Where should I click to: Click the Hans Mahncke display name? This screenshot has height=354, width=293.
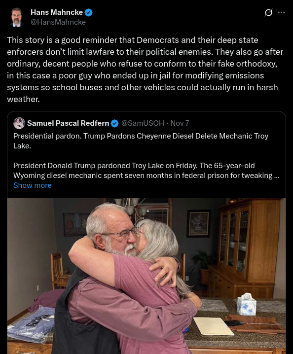coord(57,12)
